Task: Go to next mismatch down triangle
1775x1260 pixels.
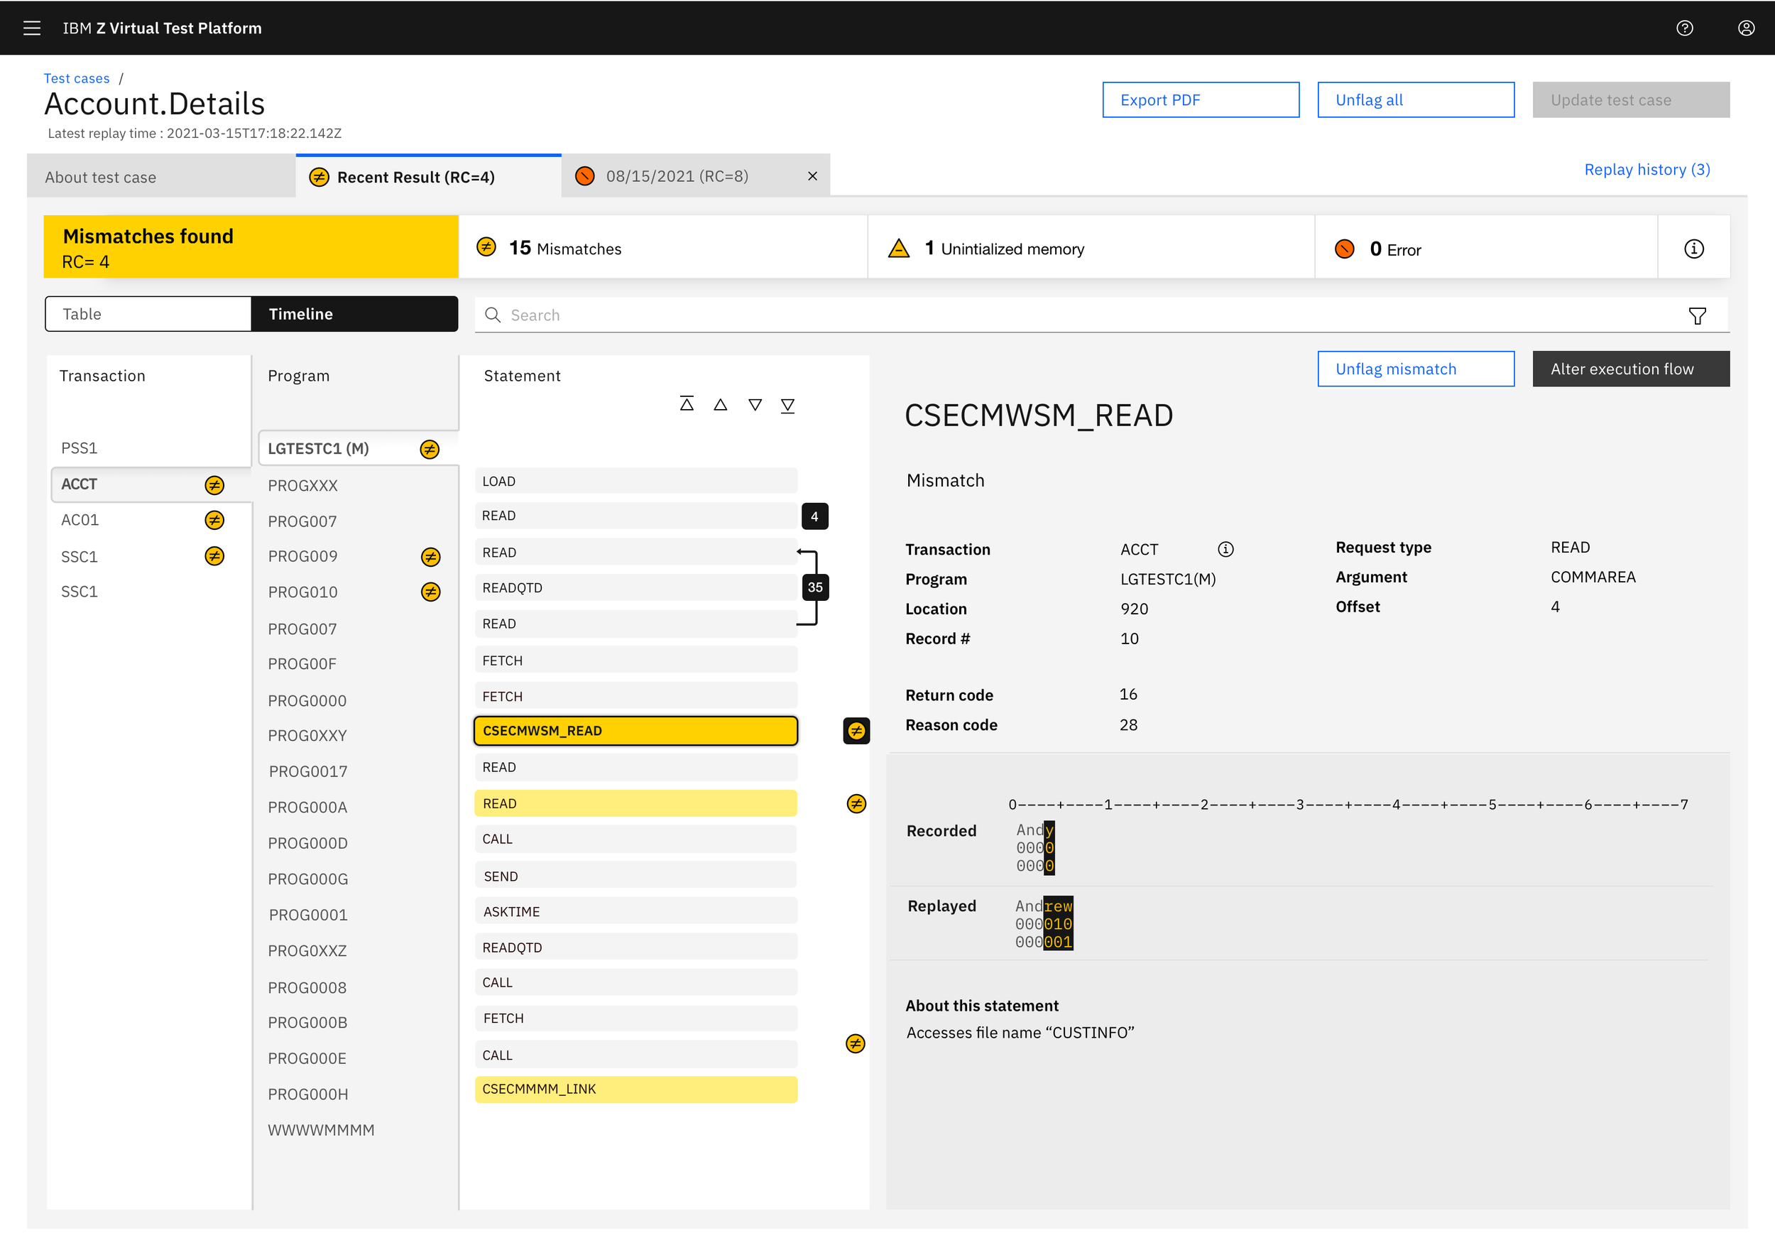Action: click(x=755, y=404)
